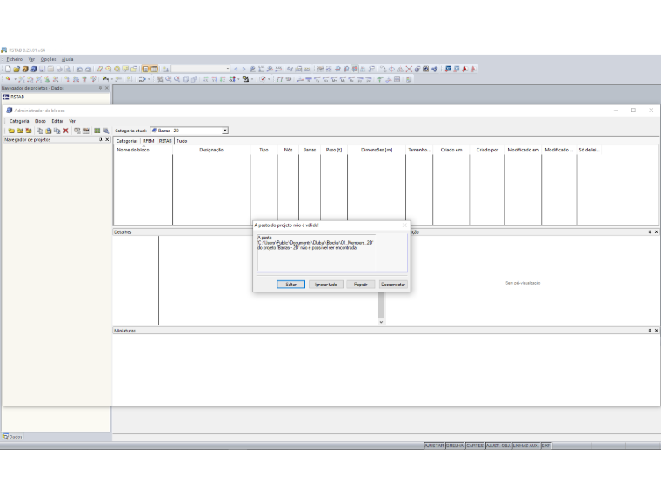Click the Detalhes panel scrollbar down arrow
The width and height of the screenshot is (661, 496).
(381, 322)
